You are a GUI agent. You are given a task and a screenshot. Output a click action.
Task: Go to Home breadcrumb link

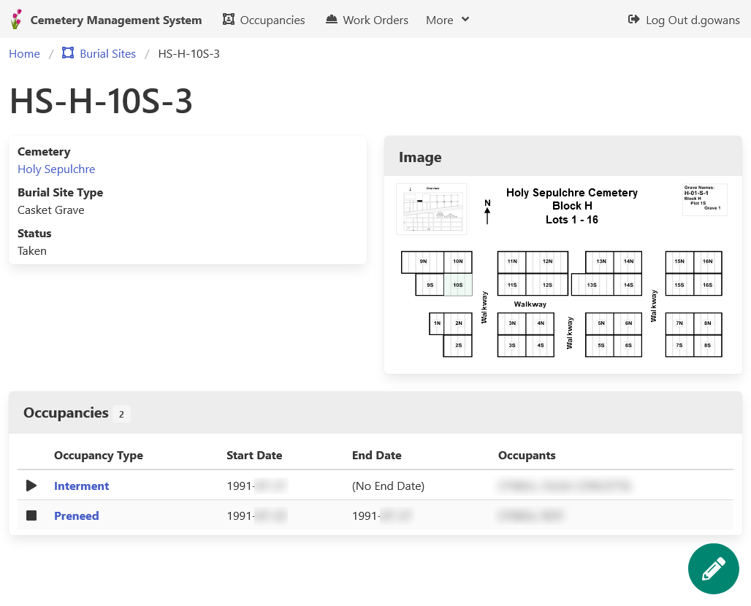pyautogui.click(x=24, y=53)
